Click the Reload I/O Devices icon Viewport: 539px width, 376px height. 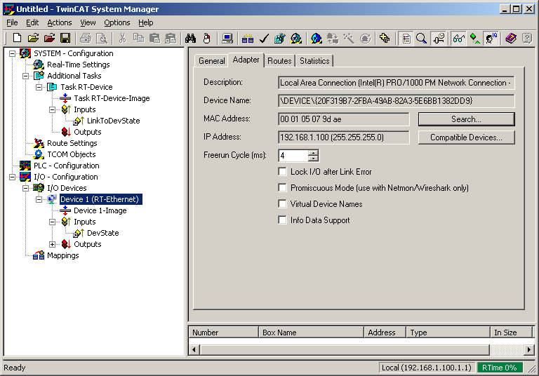333,38
